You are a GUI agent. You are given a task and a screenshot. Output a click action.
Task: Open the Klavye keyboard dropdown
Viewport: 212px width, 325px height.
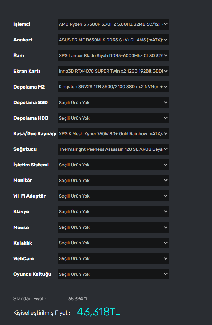pos(113,212)
